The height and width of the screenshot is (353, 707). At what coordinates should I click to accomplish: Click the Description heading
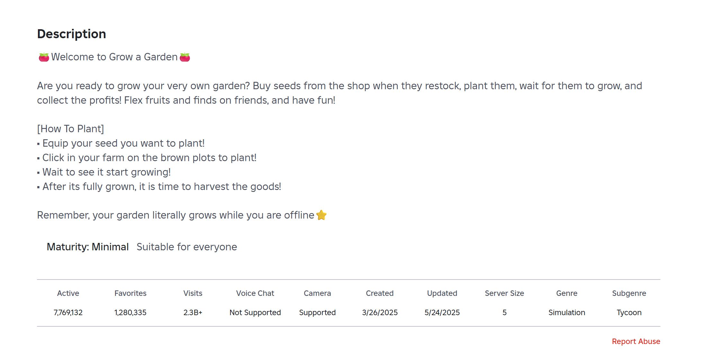pos(72,34)
